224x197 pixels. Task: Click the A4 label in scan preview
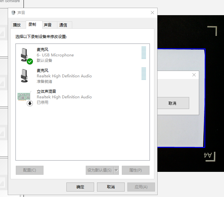[208, 155]
